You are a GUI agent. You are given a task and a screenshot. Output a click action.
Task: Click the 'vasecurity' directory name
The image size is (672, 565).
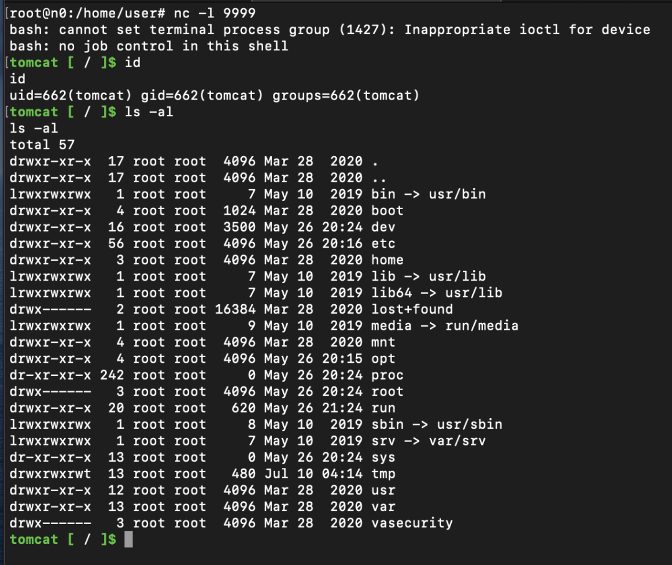point(412,523)
